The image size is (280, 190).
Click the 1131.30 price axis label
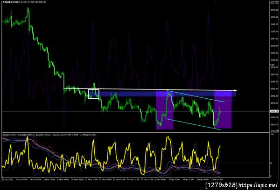(274, 53)
